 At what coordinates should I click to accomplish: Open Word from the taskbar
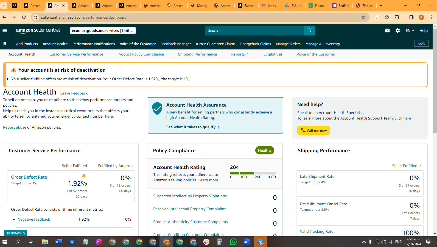pos(58,242)
